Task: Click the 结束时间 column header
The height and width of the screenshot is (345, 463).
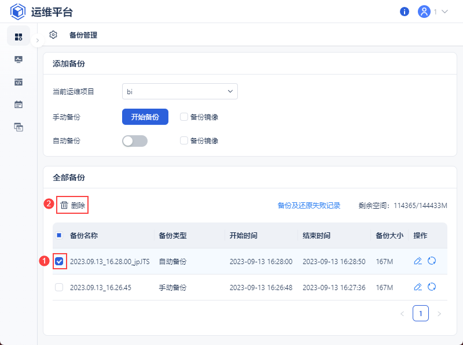Action: point(317,235)
